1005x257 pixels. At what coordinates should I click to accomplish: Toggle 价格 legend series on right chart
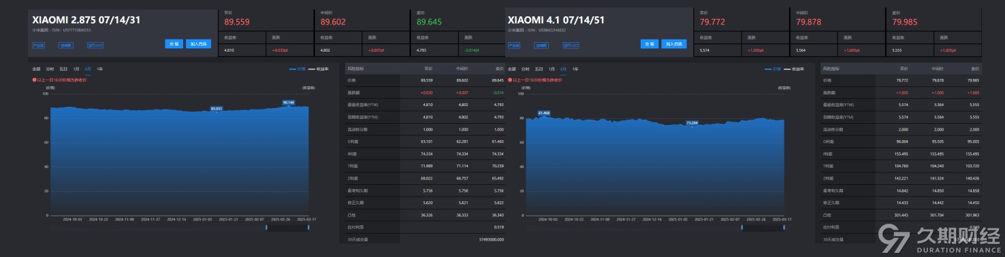pyautogui.click(x=773, y=69)
